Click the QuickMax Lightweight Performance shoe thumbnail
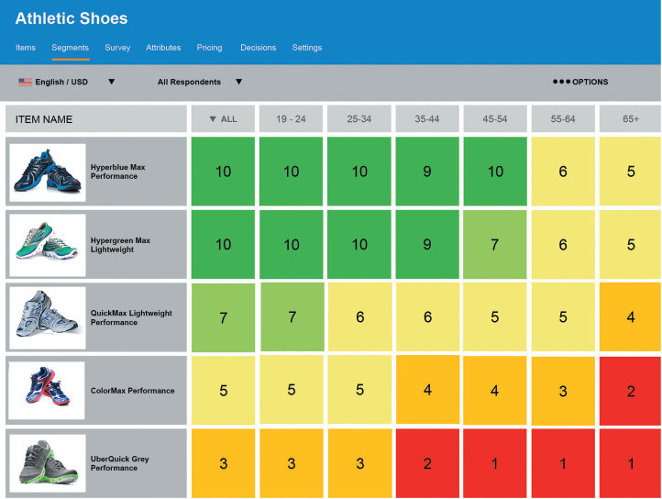The image size is (662, 499). point(48,317)
